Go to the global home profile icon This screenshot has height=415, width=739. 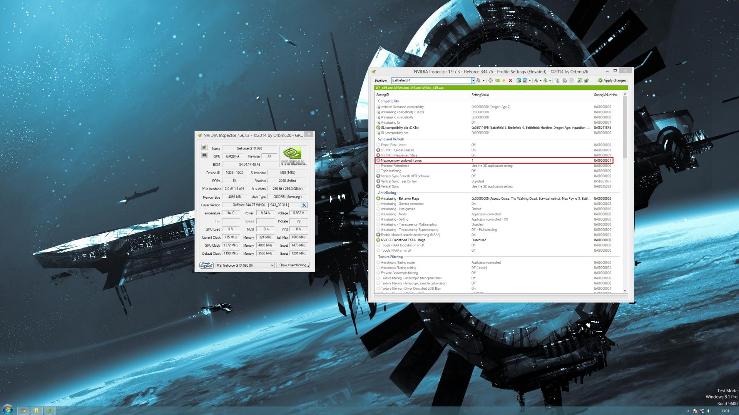coord(478,80)
